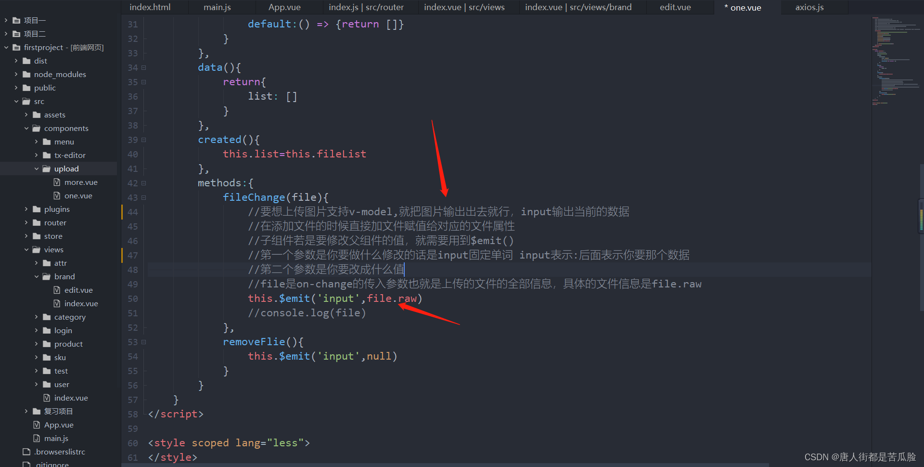
Task: Click the main.js file icon in tree
Action: [37, 438]
